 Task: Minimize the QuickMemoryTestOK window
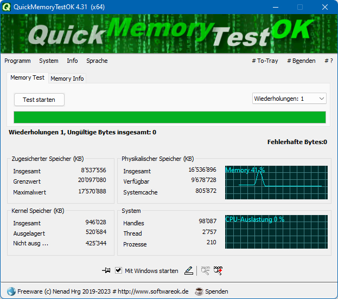click(276, 7)
